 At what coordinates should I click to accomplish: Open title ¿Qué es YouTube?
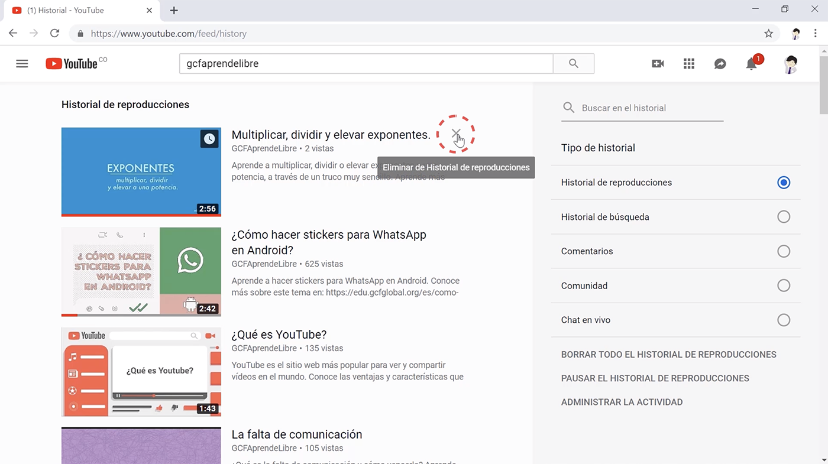pos(279,335)
